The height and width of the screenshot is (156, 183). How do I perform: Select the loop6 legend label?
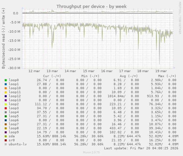pyautogui.click(x=14, y=120)
